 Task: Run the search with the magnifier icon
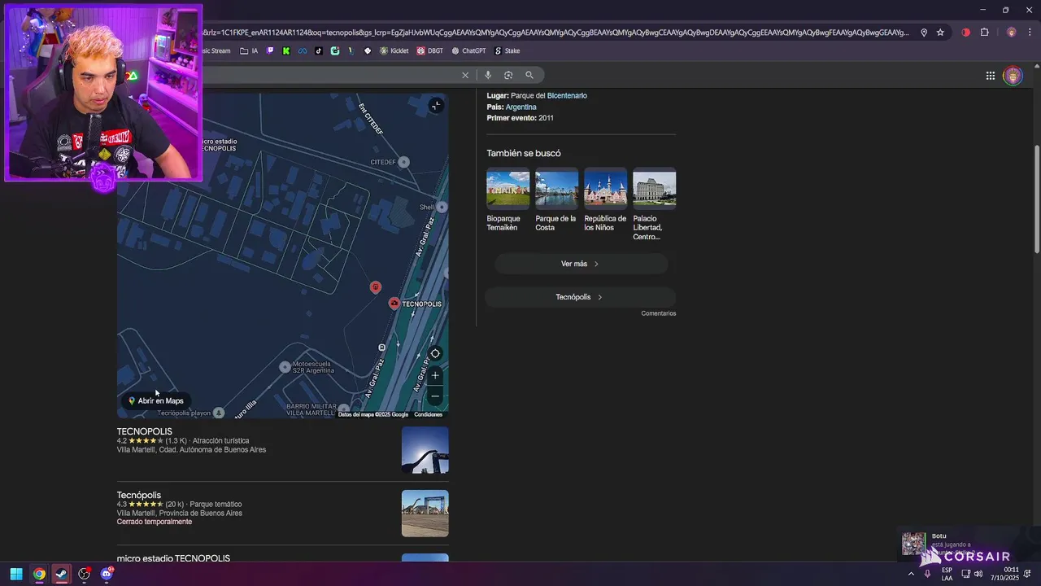tap(529, 75)
